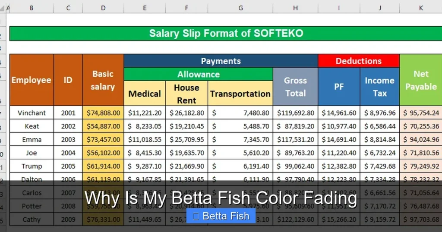
Task: Click the Transportation header cell
Action: (x=240, y=94)
